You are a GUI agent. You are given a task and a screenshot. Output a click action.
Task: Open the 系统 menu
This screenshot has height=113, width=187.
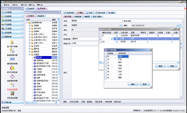(x=6, y=5)
